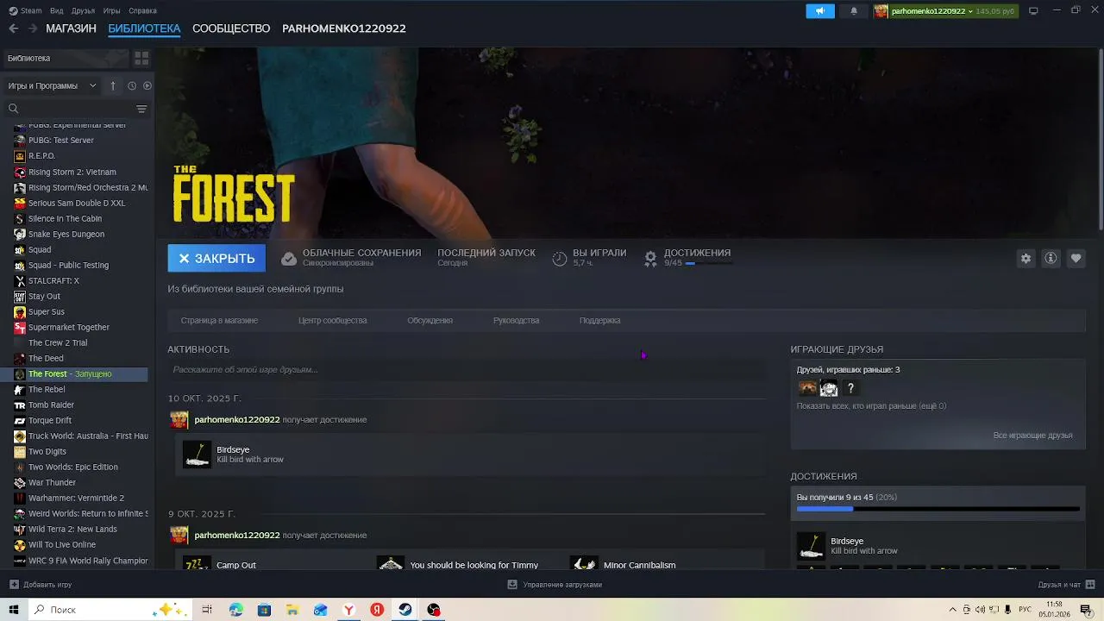Click Показать всех, кто играл раньше

pyautogui.click(x=871, y=405)
